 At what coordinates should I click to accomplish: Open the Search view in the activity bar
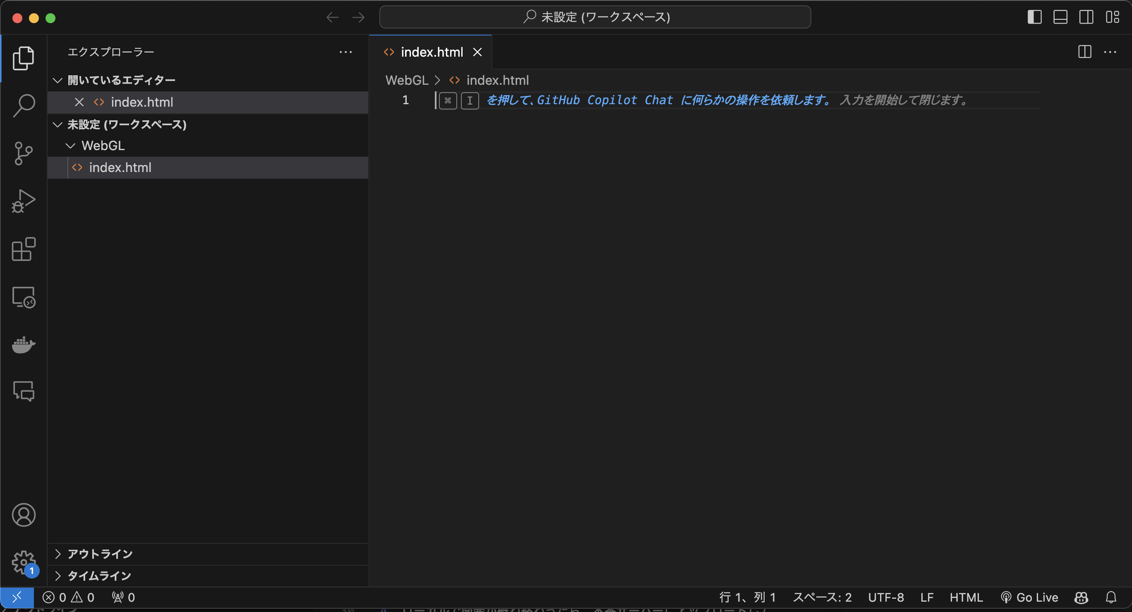tap(23, 105)
